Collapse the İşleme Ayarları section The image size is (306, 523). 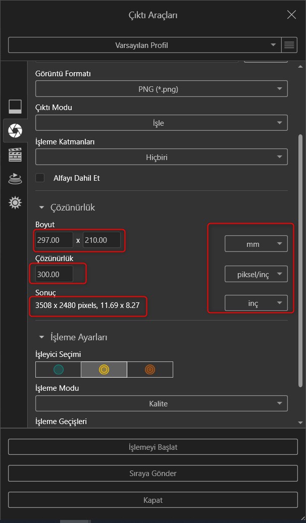[x=42, y=337]
